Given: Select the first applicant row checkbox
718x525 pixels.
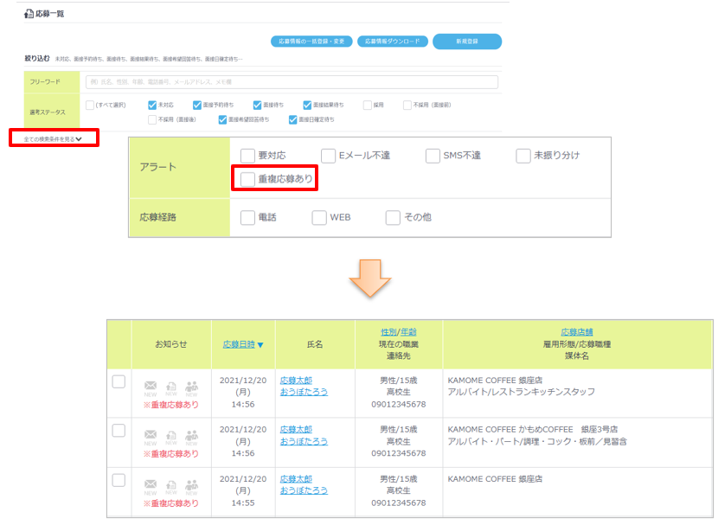Looking at the screenshot, I should pyautogui.click(x=119, y=381).
